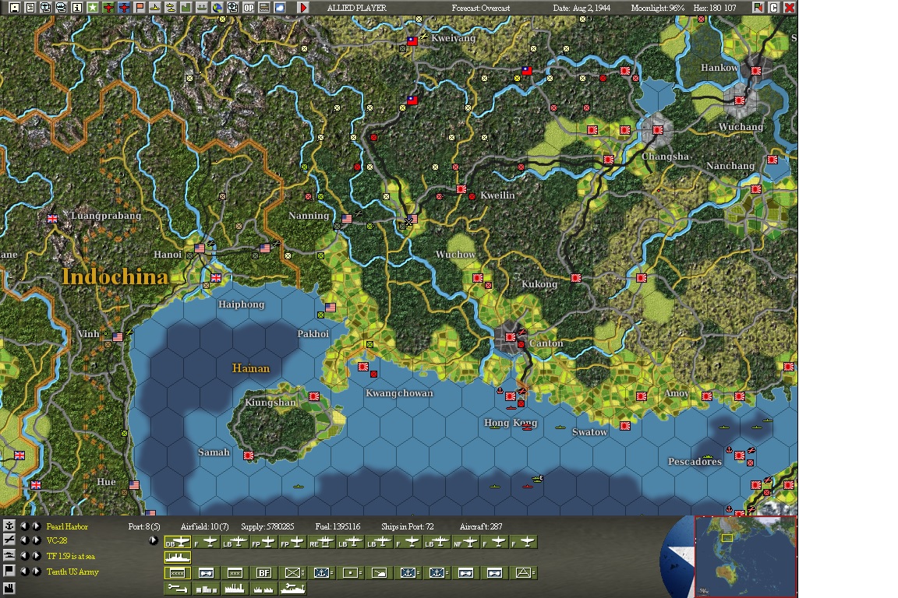
Task: Click the ship task force list icon
Action: point(9,555)
